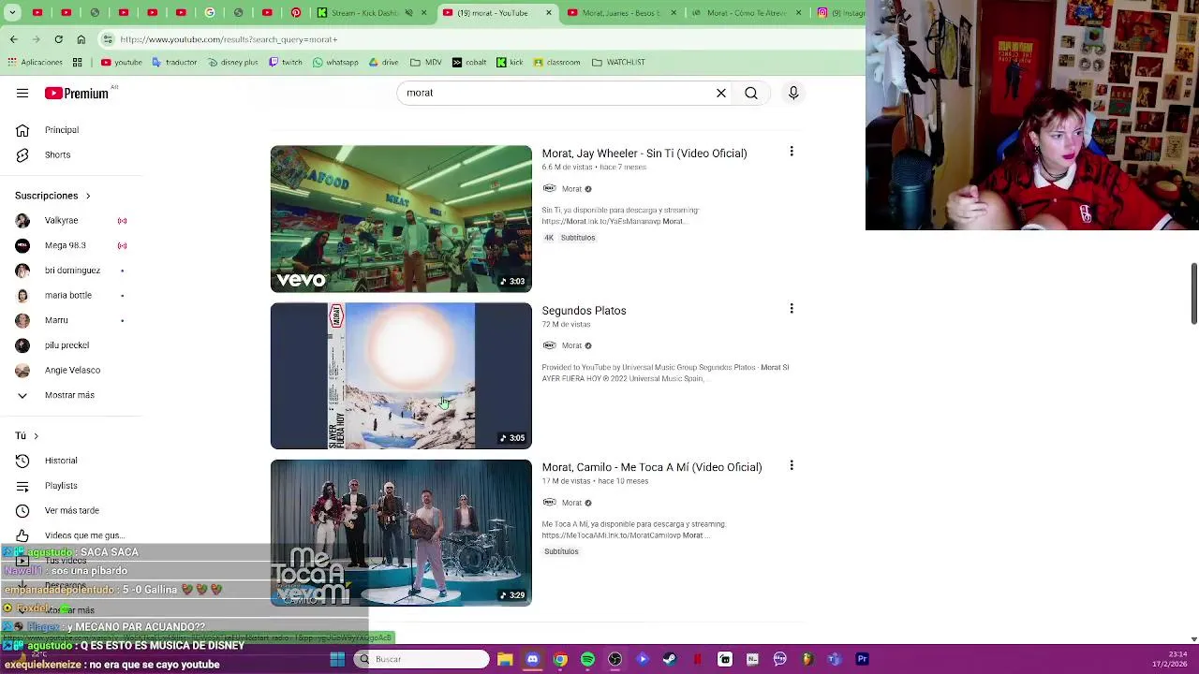Expand the MDV bookmarks folder

(x=425, y=63)
